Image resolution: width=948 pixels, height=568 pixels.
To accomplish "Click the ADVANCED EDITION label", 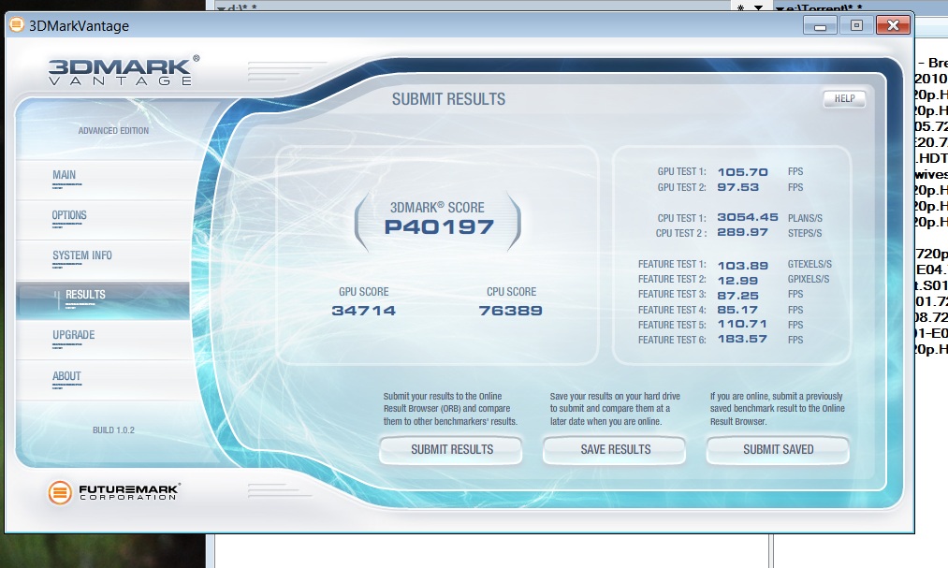I will [x=113, y=130].
